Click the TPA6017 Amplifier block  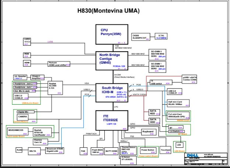pos(37,77)
